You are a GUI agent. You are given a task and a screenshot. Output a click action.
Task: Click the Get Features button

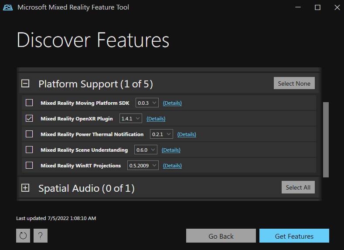[294, 236]
